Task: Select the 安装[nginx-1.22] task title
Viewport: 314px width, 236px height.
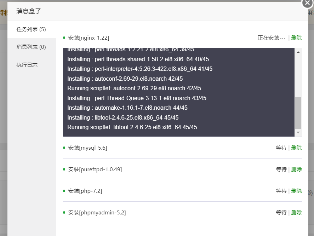Action: point(89,38)
